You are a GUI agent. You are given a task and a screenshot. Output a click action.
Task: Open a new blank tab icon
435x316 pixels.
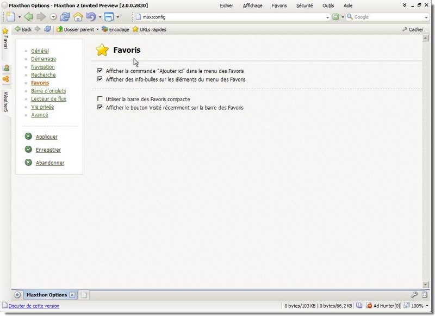[84, 295]
